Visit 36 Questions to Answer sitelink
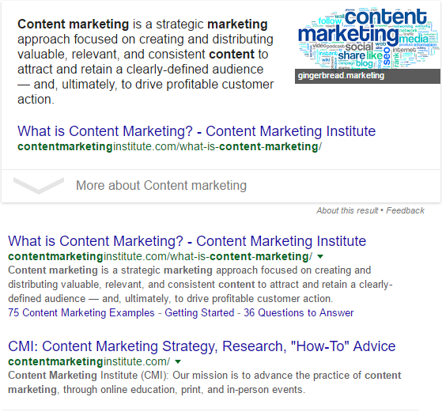The height and width of the screenshot is (412, 442). (299, 312)
